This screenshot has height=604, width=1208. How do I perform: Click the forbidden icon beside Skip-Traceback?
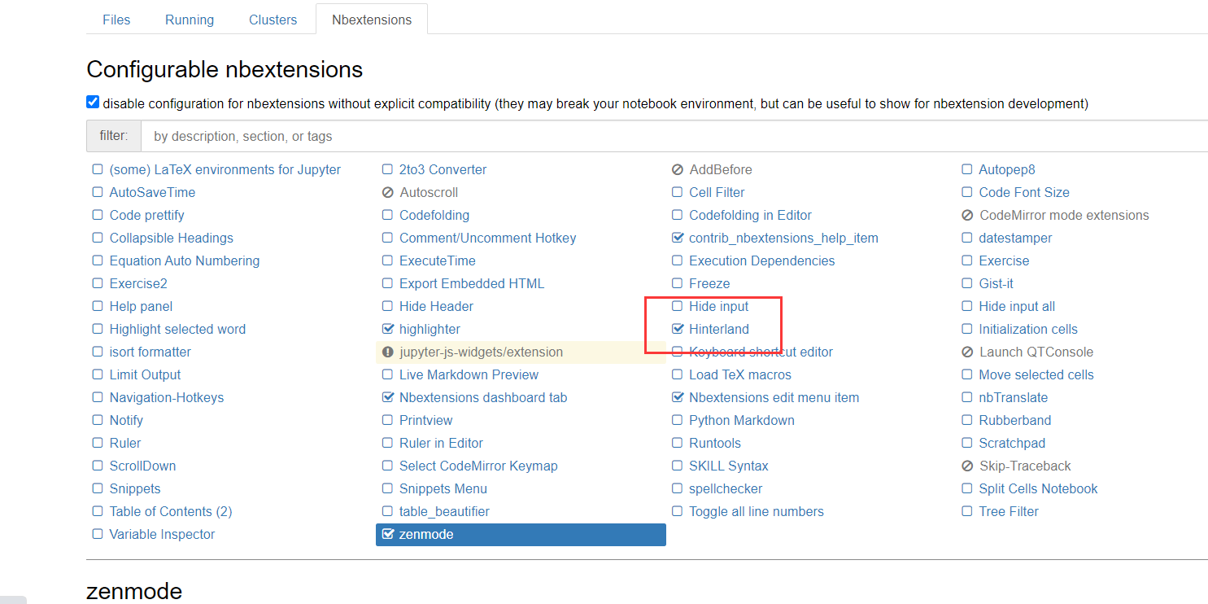(x=967, y=466)
